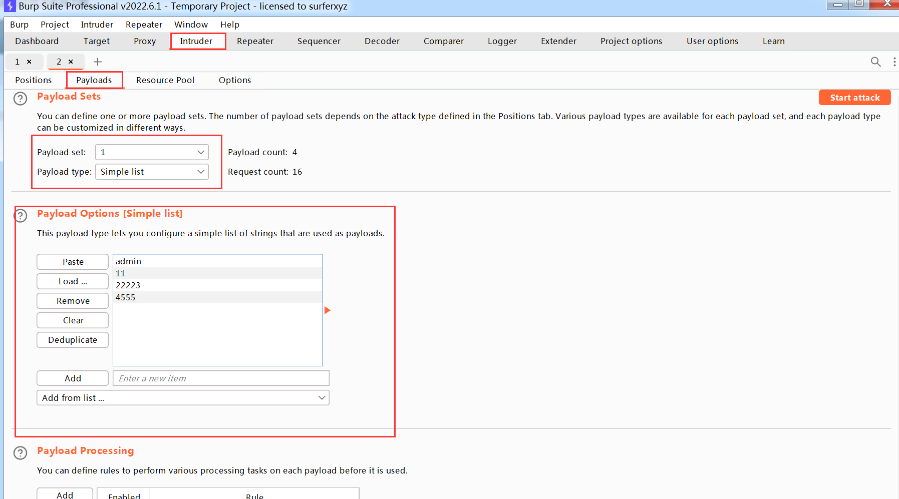
Task: Expand the Add from list dropdown
Action: tap(183, 398)
